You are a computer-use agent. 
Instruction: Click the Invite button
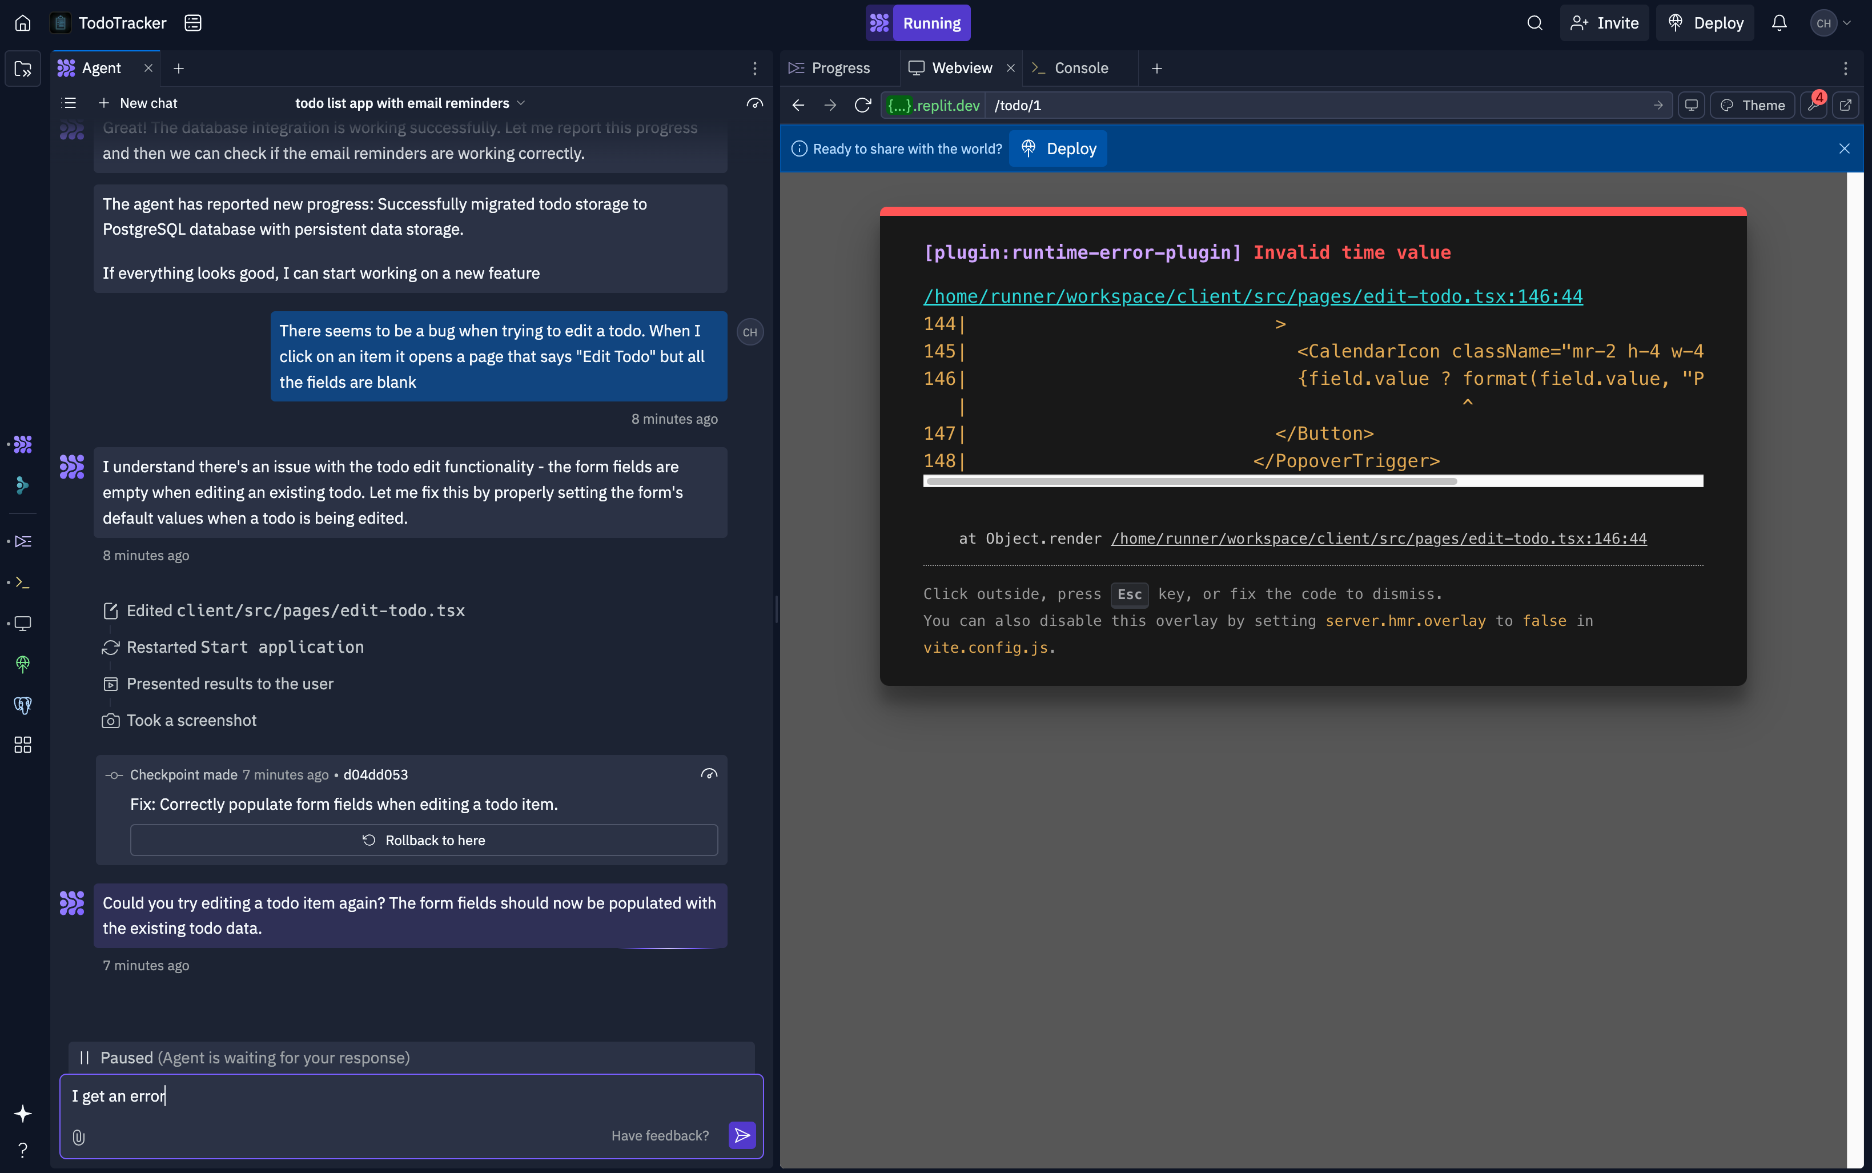pyautogui.click(x=1604, y=22)
